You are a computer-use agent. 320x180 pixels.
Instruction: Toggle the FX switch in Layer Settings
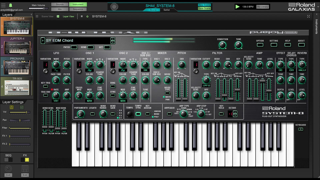[25, 160]
